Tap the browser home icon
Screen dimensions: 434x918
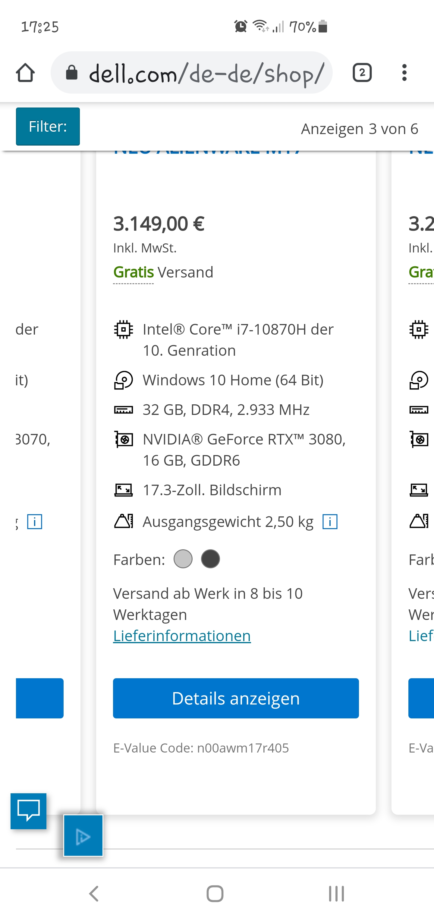point(25,73)
